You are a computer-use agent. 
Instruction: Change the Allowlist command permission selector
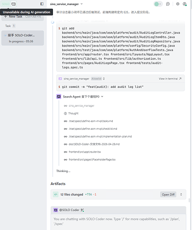point(98,79)
